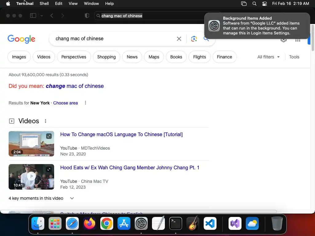This screenshot has height=236, width=315.
Task: Select the Safari address bar text
Action: [122, 16]
